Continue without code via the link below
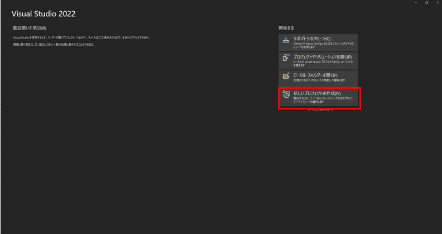Screen dimensions: 442x234 coord(320,110)
